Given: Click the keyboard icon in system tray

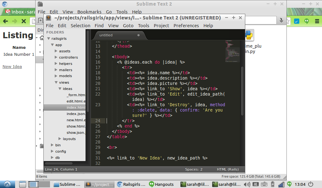Looking at the screenshot, I should click(x=264, y=184).
